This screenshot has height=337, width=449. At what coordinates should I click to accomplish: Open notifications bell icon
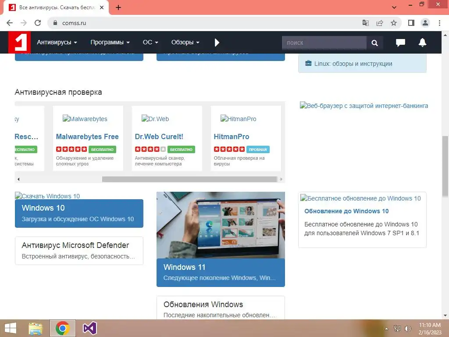pyautogui.click(x=422, y=43)
